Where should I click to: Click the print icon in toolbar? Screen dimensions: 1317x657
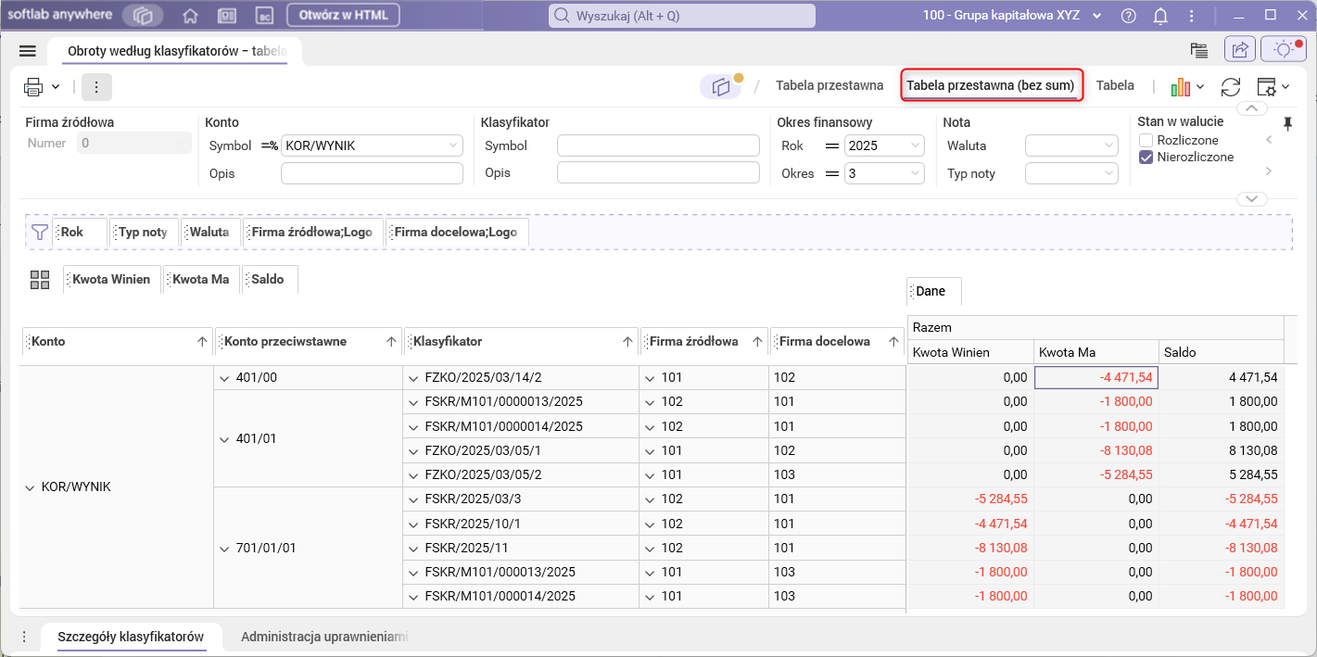tap(33, 87)
